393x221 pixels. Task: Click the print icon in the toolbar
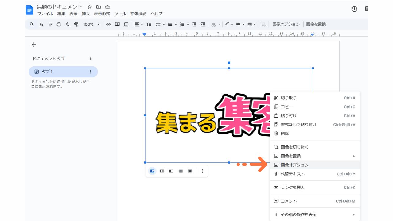(59, 25)
